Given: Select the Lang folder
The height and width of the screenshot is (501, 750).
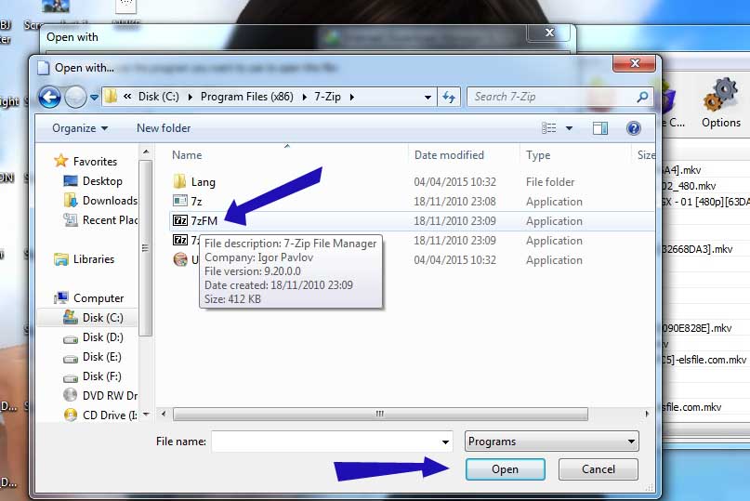Looking at the screenshot, I should click(x=203, y=182).
